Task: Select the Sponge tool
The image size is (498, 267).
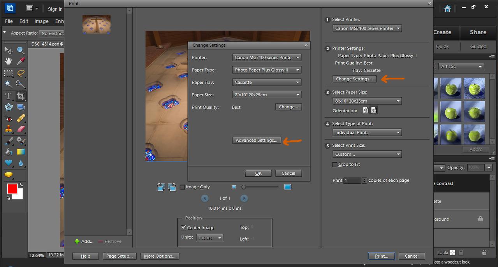Action: [x=9, y=175]
